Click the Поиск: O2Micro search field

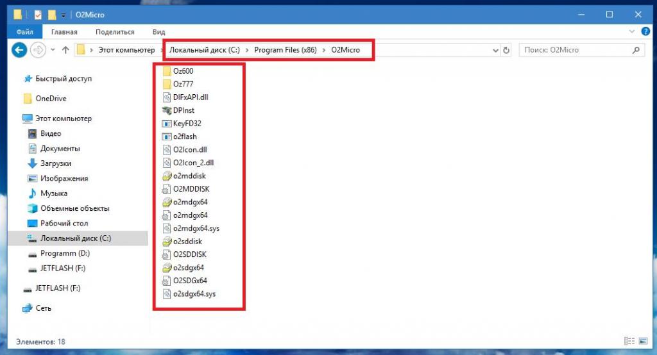coord(574,50)
